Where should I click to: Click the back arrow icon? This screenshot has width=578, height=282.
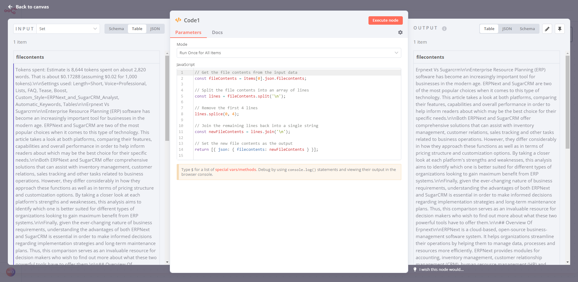pos(10,7)
